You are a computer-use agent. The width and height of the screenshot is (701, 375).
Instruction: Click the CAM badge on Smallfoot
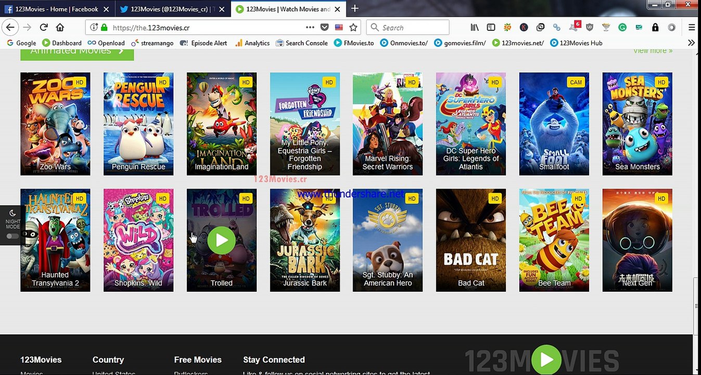(x=576, y=82)
